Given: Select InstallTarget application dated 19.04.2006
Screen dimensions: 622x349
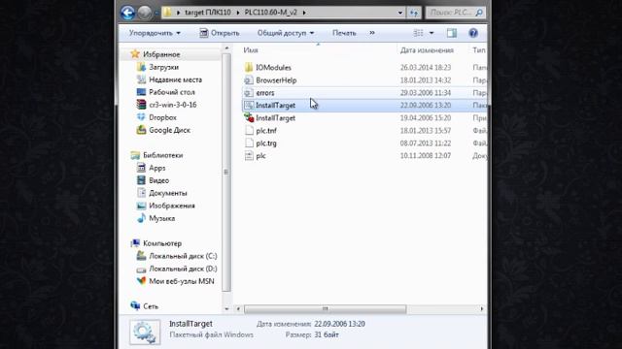Looking at the screenshot, I should (x=275, y=118).
